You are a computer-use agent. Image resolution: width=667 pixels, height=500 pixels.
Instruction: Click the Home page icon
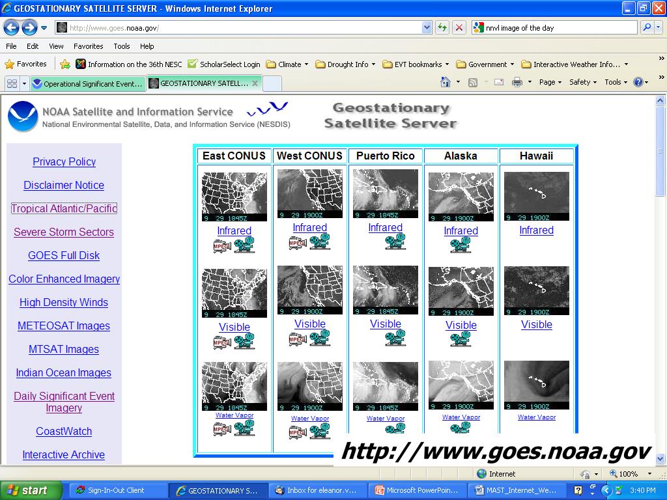pos(446,82)
